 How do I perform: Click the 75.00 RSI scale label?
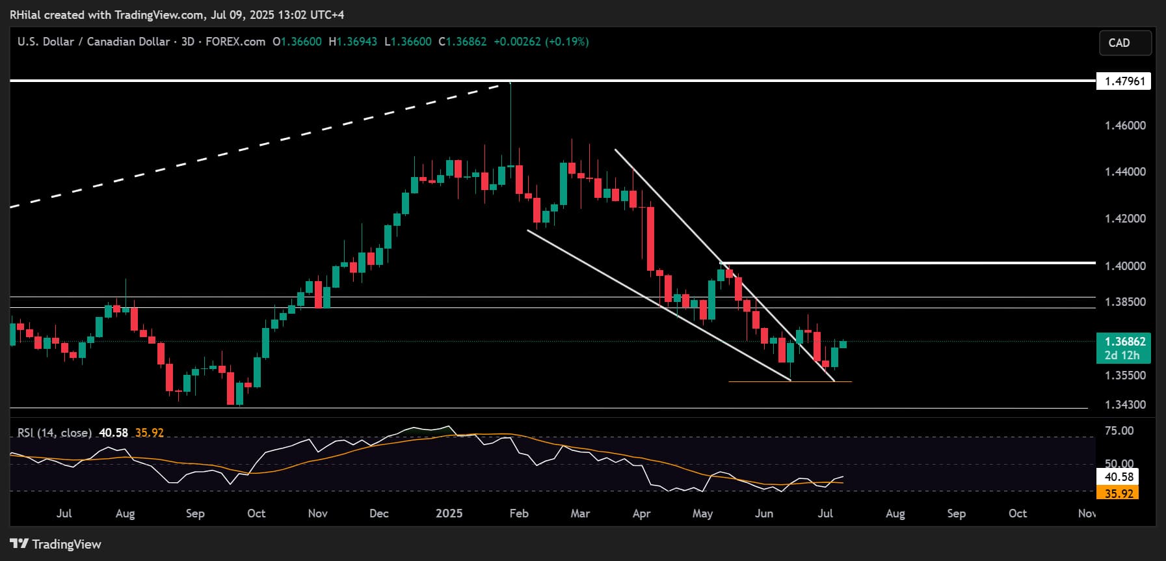(x=1119, y=431)
